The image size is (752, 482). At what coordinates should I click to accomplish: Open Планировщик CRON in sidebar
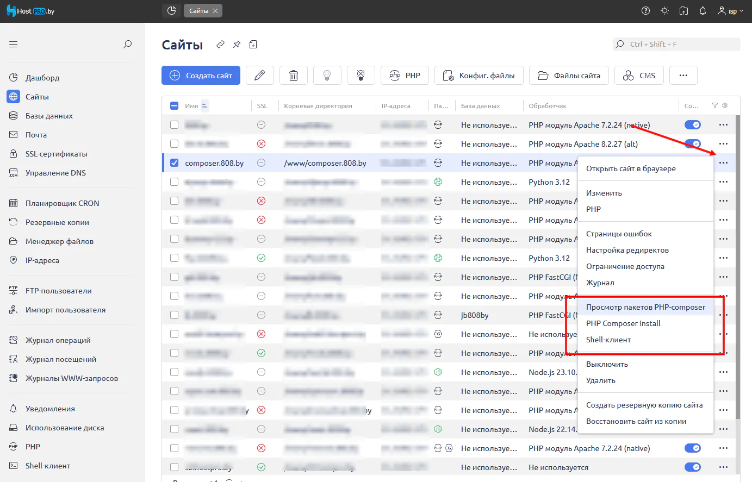pyautogui.click(x=62, y=203)
